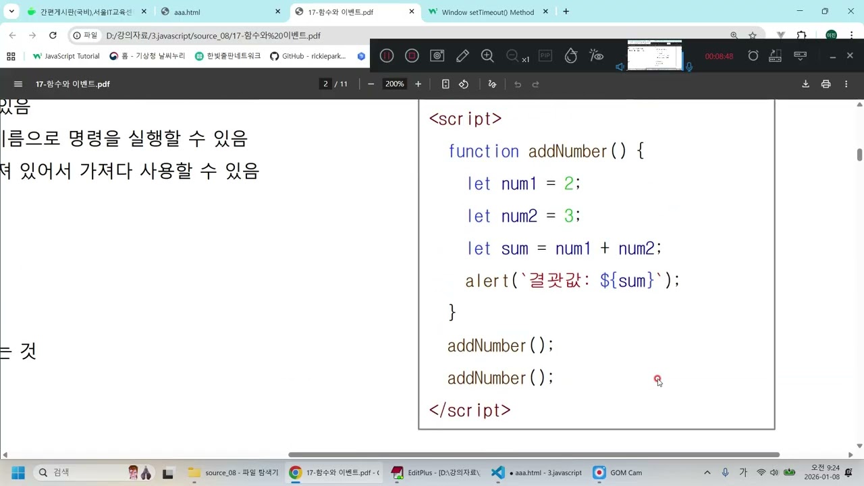
Task: Download the PDF file
Action: [805, 84]
